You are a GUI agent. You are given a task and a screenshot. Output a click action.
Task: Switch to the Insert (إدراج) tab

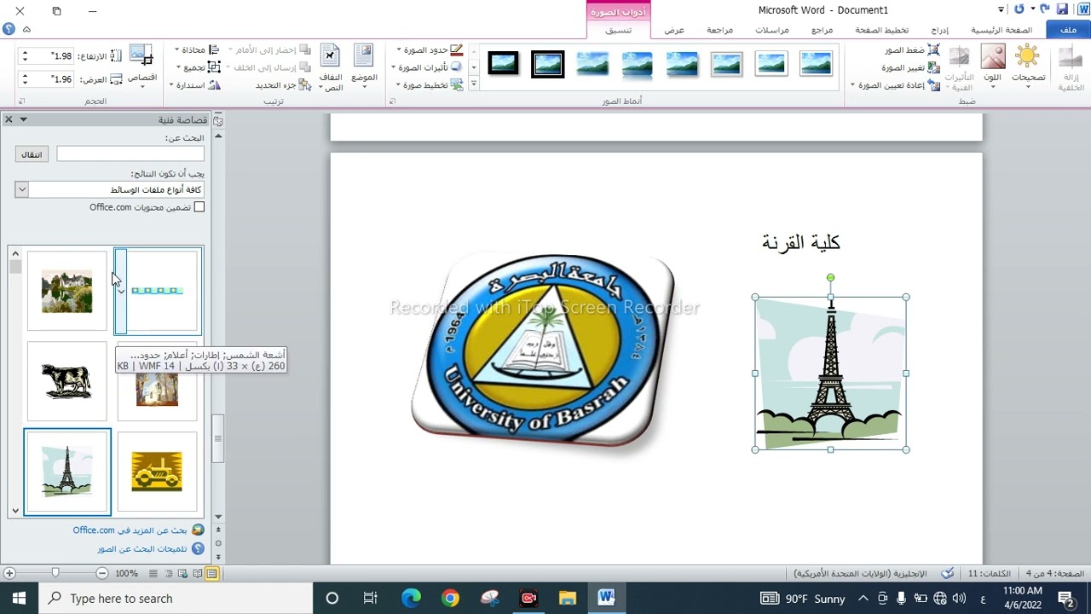tap(939, 30)
